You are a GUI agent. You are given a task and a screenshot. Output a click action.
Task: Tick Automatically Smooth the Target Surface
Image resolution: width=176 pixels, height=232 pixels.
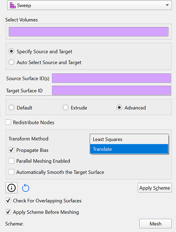click(x=12, y=172)
